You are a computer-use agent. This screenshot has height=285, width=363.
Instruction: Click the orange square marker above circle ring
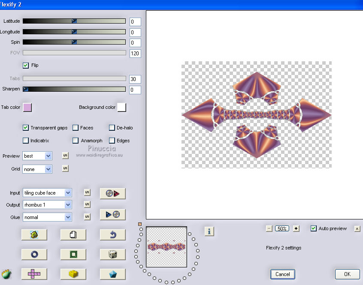point(140,224)
